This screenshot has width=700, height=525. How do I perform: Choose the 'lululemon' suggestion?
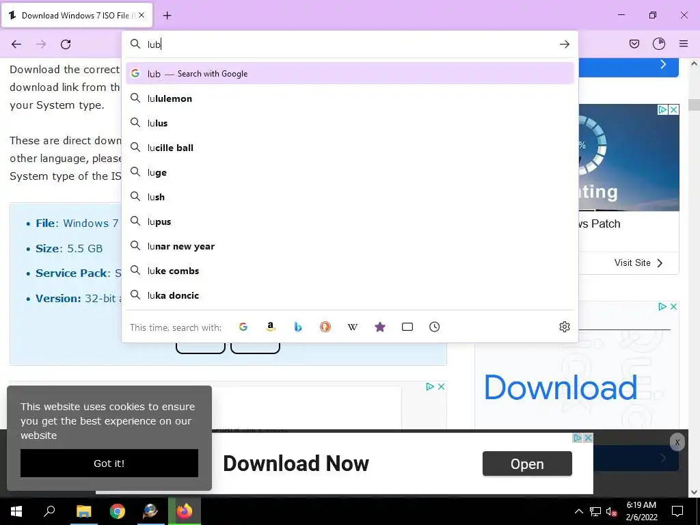(x=349, y=98)
